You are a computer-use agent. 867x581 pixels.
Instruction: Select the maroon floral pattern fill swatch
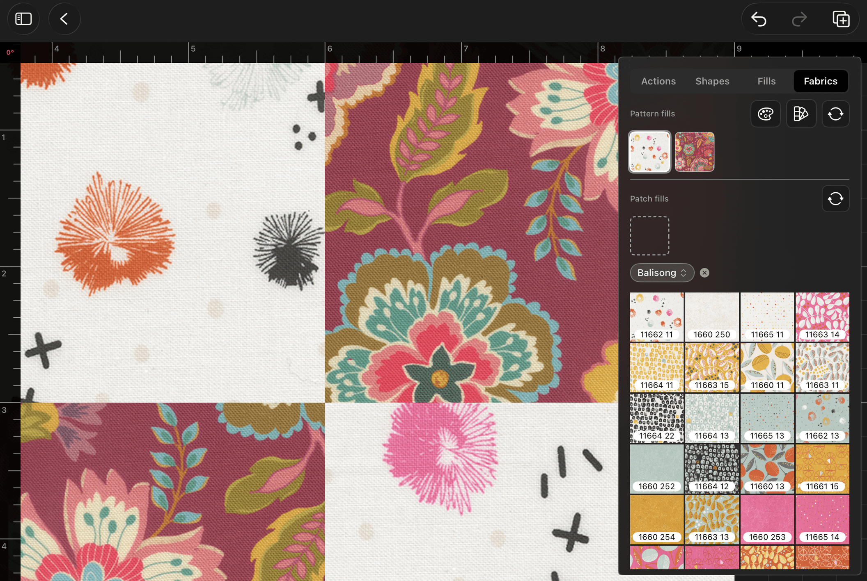point(695,152)
